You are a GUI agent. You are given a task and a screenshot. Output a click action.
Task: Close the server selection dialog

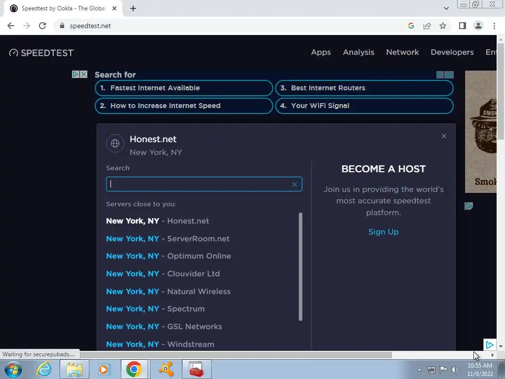coord(444,136)
